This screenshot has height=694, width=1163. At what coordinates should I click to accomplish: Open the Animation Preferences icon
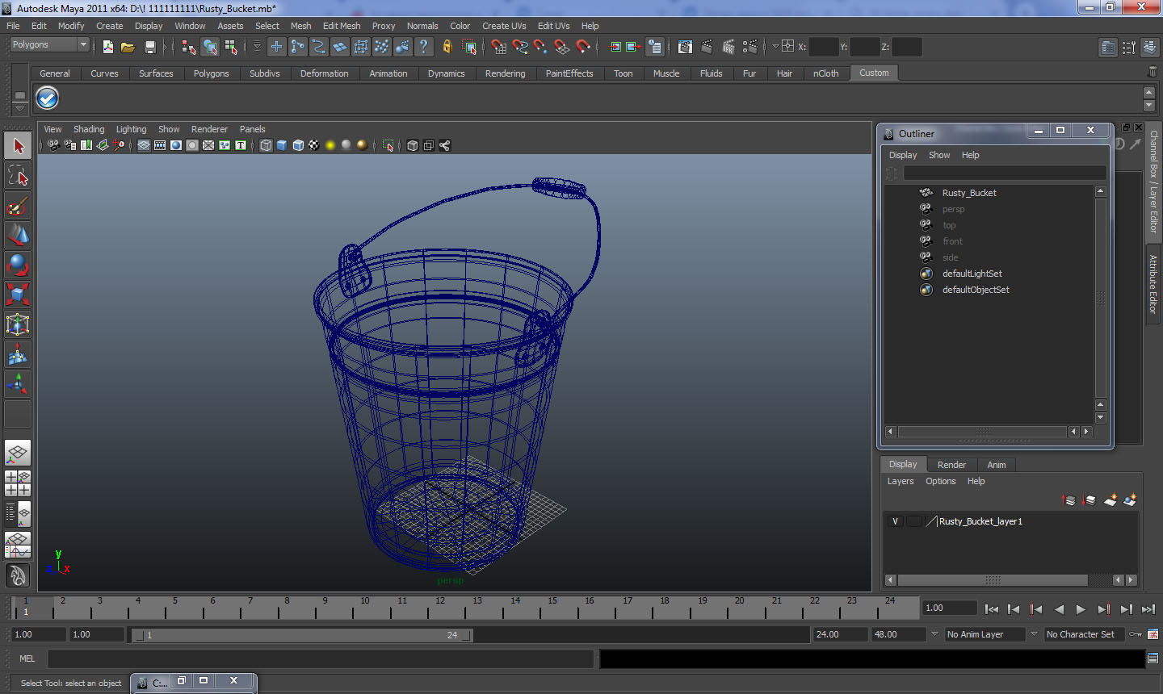(x=1153, y=634)
